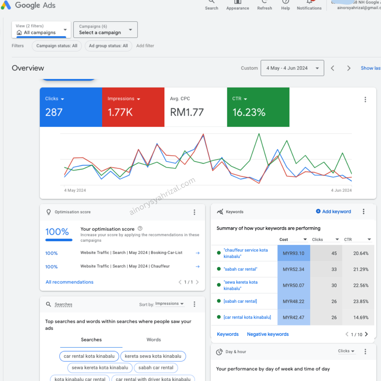Click the "sabah car rental" search chip
This screenshot has width=381, height=381.
click(156, 368)
